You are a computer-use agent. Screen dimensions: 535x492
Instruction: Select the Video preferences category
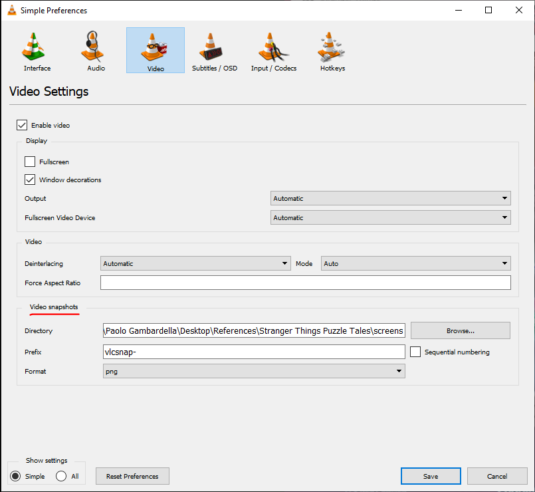[156, 51]
